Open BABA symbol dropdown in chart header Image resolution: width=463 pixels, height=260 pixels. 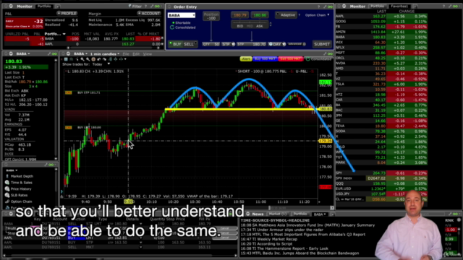click(80, 54)
